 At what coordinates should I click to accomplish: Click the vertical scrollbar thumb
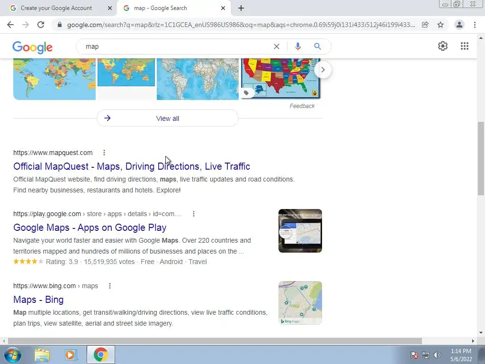coord(481,158)
